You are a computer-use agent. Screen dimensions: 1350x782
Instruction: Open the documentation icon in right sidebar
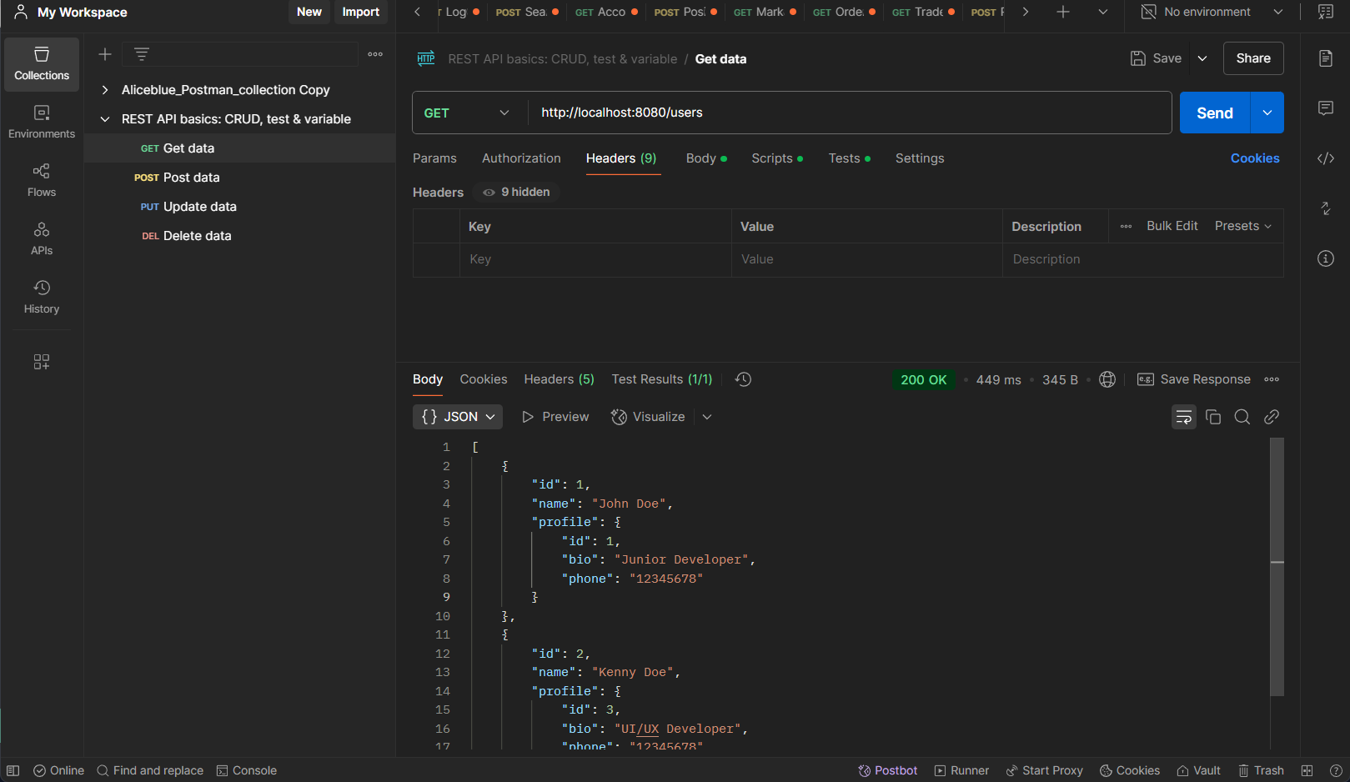tap(1326, 58)
